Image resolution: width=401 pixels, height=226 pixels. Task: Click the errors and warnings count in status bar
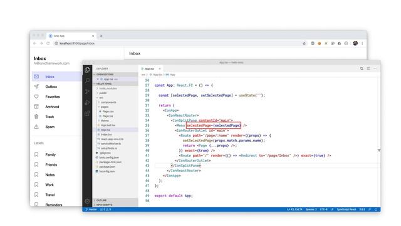point(105,209)
